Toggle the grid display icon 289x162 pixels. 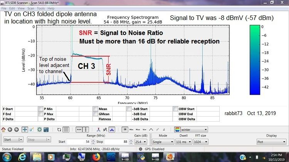click(x=66, y=130)
